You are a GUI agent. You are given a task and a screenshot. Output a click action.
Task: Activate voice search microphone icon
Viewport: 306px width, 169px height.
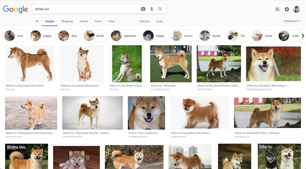(152, 9)
